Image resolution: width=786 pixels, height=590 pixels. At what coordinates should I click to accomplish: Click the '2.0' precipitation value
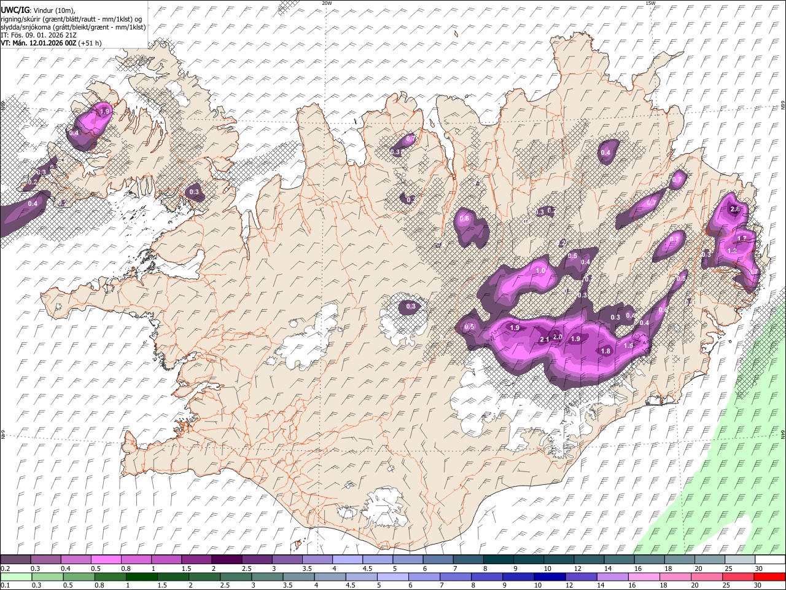(558, 337)
